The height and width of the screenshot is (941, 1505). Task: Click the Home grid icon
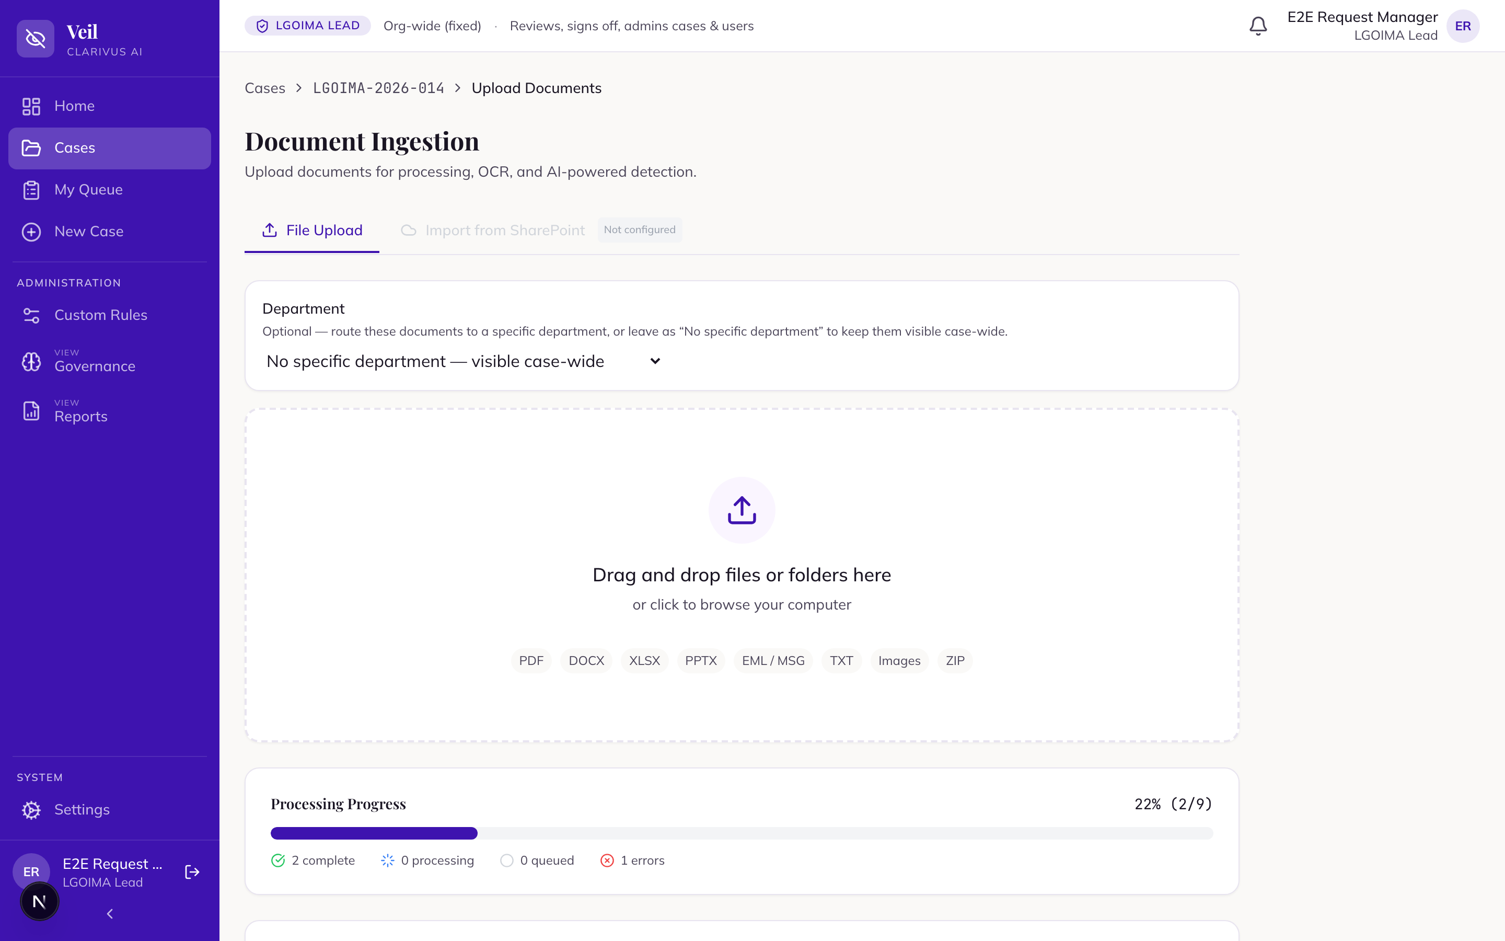point(31,107)
